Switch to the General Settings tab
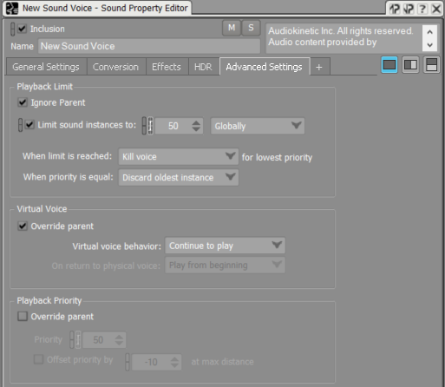Image resolution: width=445 pixels, height=387 pixels. tap(46, 67)
